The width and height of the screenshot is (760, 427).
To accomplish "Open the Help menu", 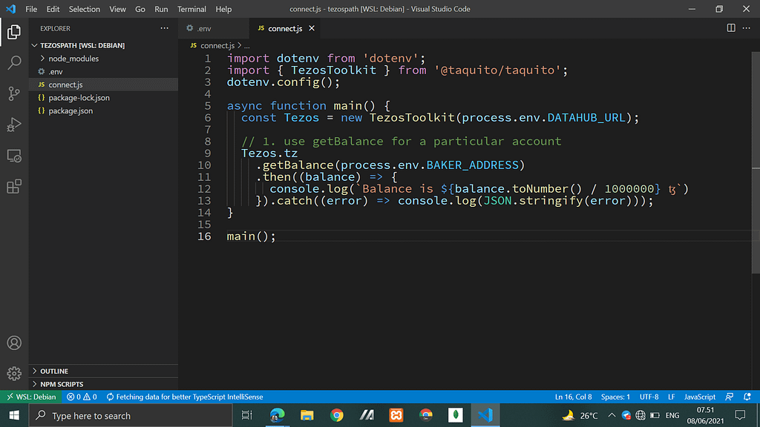I will (x=223, y=9).
